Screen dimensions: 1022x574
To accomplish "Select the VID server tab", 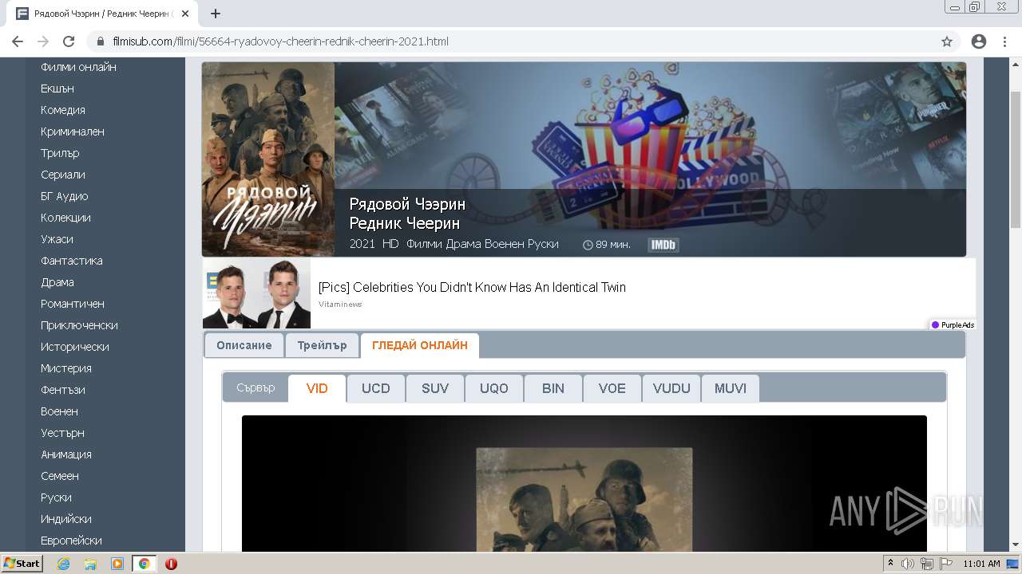I will pos(317,388).
